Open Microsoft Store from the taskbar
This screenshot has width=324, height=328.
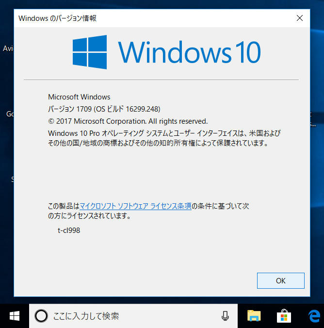pos(284,316)
